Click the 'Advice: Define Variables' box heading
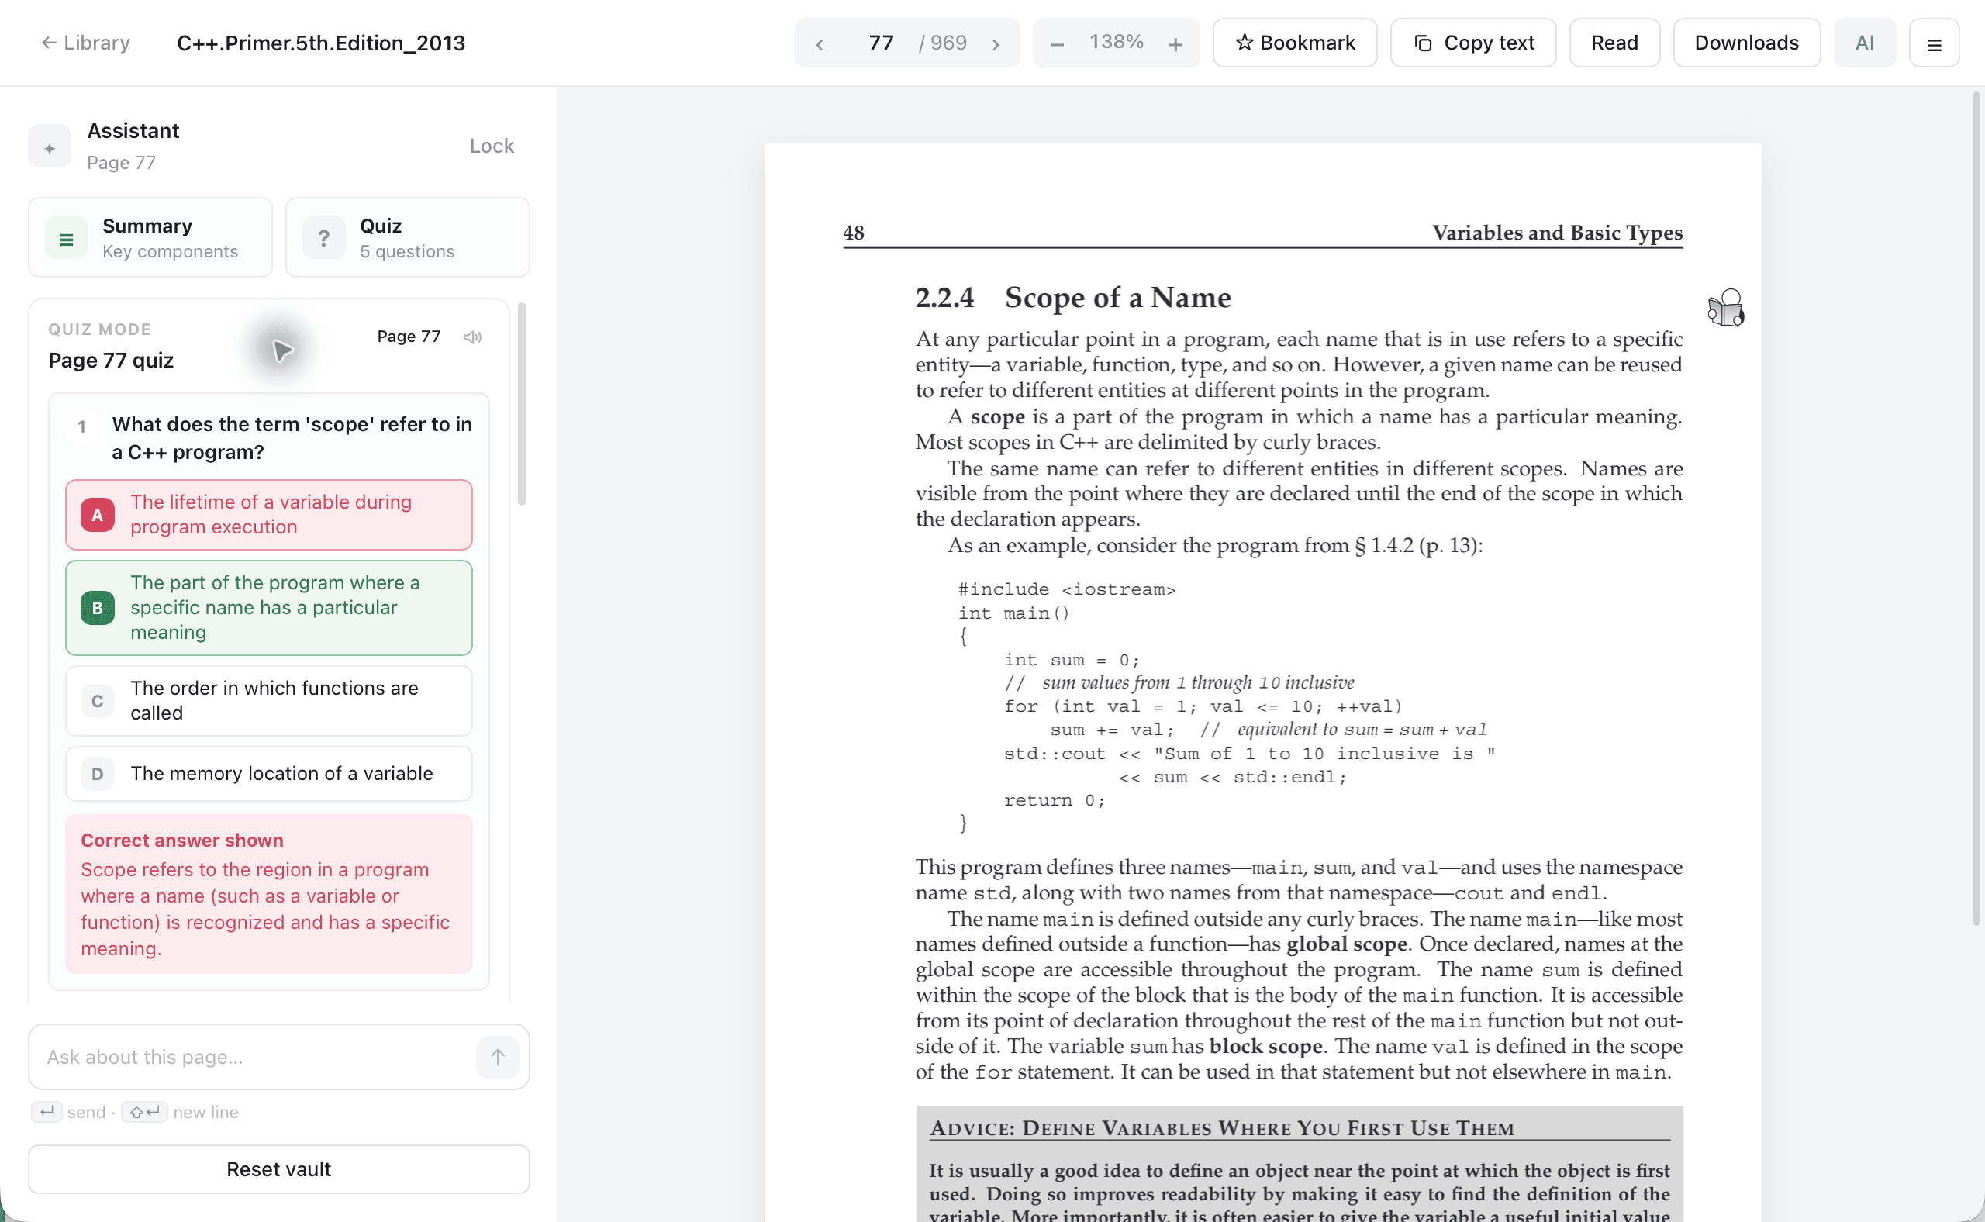This screenshot has height=1222, width=1985. (x=1222, y=1128)
